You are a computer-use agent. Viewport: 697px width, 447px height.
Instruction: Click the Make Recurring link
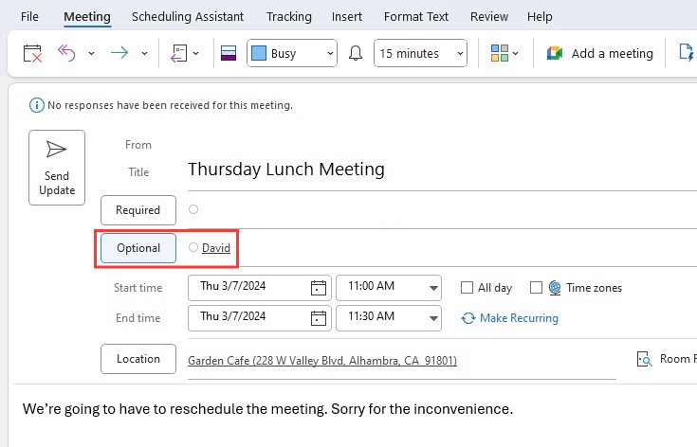[519, 318]
